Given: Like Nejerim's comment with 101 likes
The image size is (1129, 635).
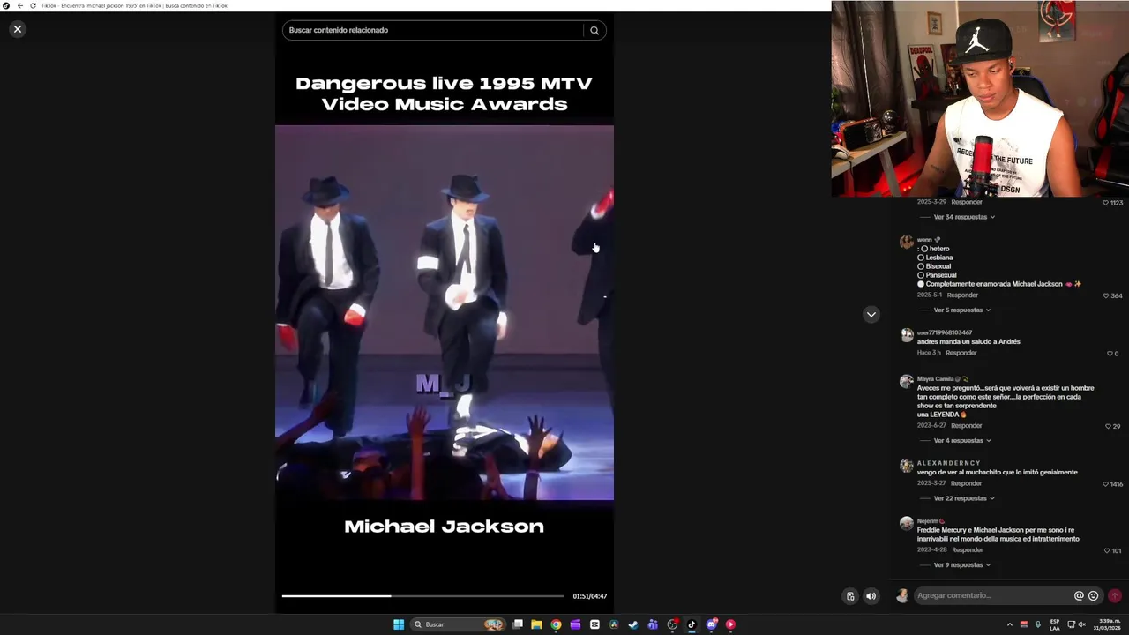Looking at the screenshot, I should (1107, 550).
